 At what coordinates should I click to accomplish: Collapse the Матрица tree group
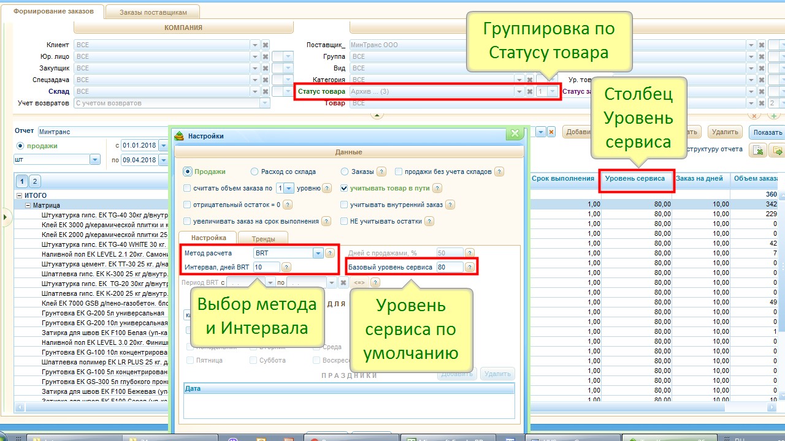point(28,206)
